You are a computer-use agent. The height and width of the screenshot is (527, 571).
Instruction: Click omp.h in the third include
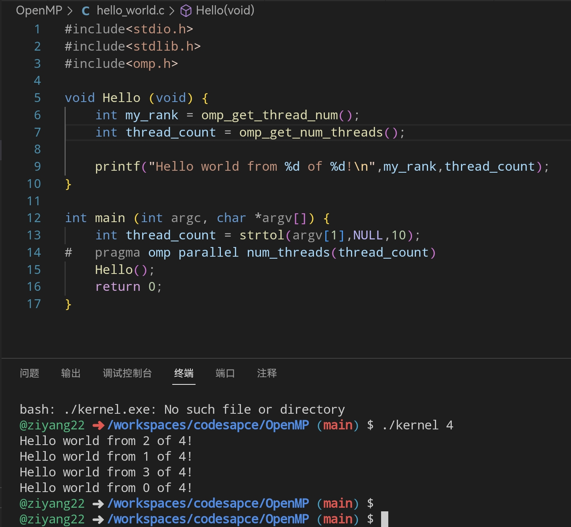[x=152, y=64]
